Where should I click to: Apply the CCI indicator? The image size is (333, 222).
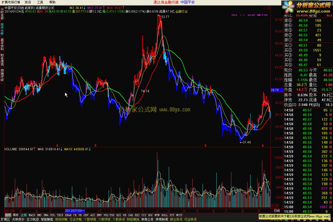tap(144, 215)
